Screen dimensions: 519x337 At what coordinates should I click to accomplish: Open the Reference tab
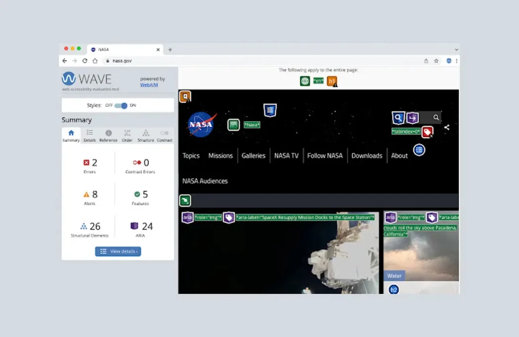[x=108, y=136]
